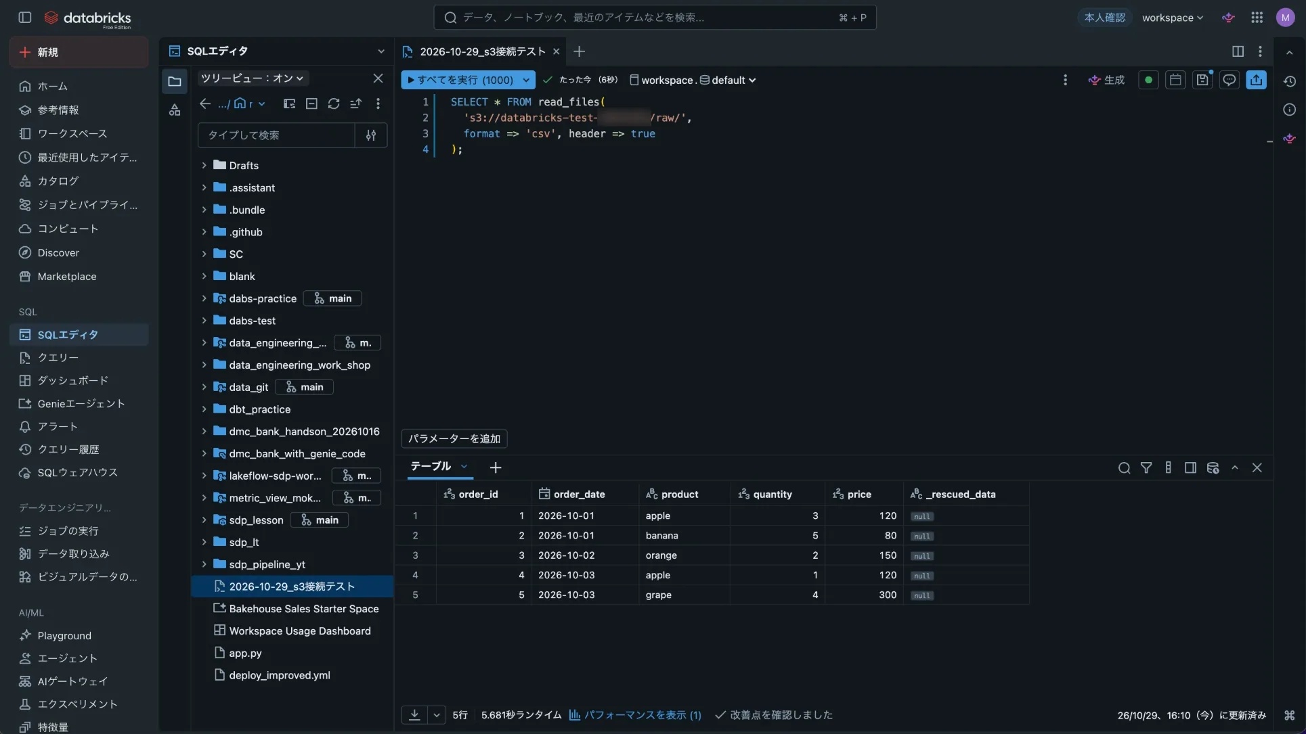Open the workspace switcher dropdown
1306x734 pixels.
pos(1173,18)
